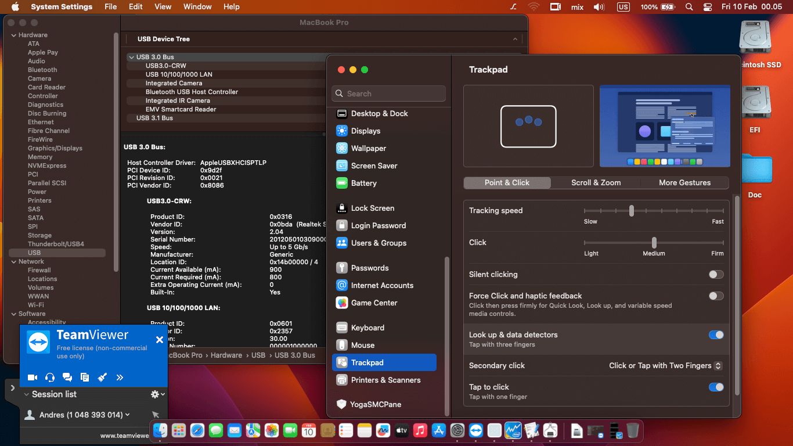Screen dimensions: 793x446
Task: Enable Silent clicking
Action: pos(716,274)
